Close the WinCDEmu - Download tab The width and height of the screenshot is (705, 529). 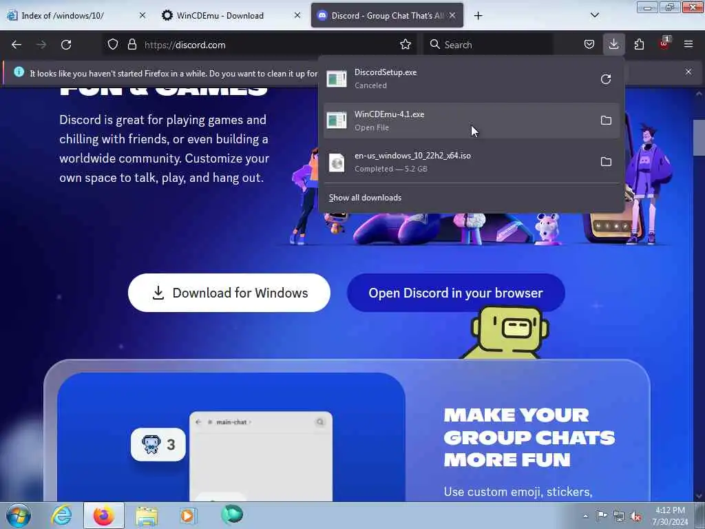[297, 15]
